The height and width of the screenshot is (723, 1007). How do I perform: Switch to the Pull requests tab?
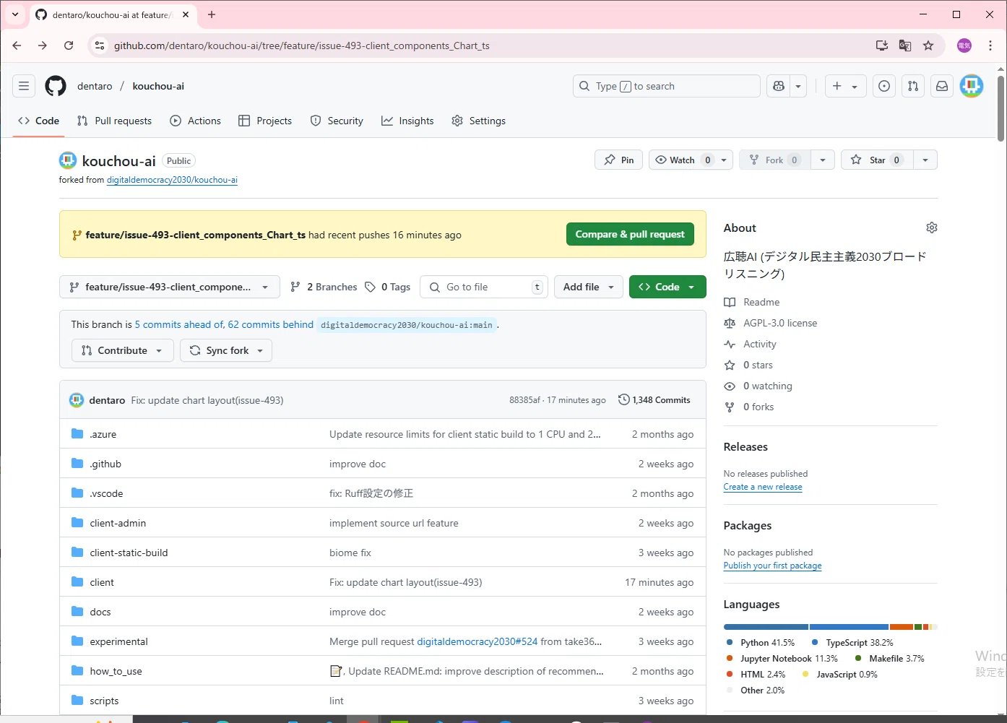[114, 121]
